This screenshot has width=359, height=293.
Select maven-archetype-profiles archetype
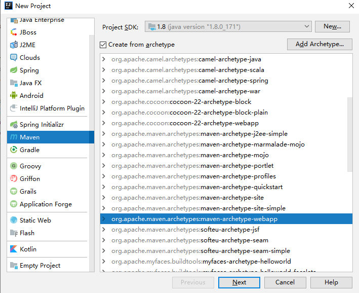(x=226, y=176)
